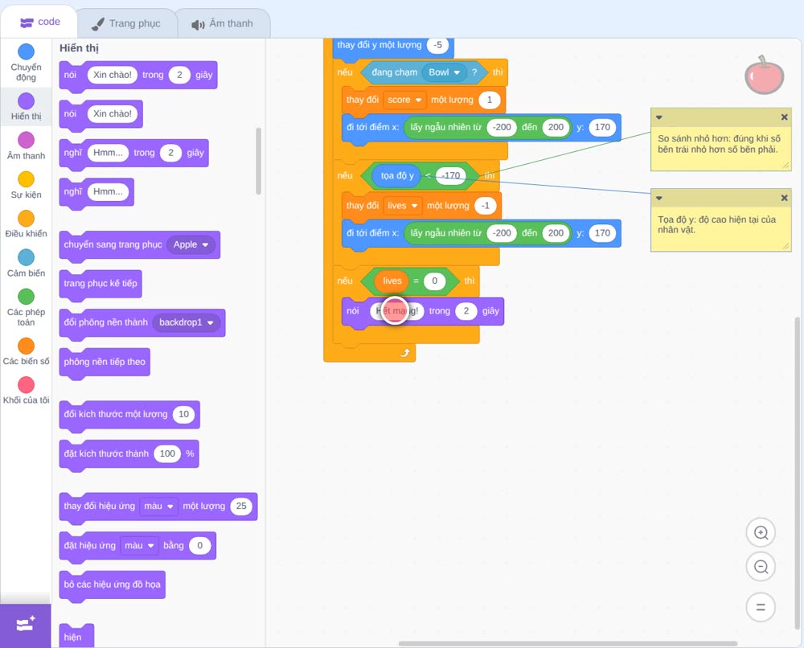
Task: Click the 'bỏ các hiệu ứng đồ họa' block
Action: (x=113, y=584)
